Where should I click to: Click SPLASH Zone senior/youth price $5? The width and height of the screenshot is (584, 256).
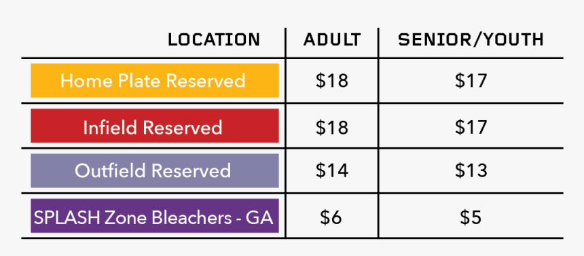tap(471, 217)
